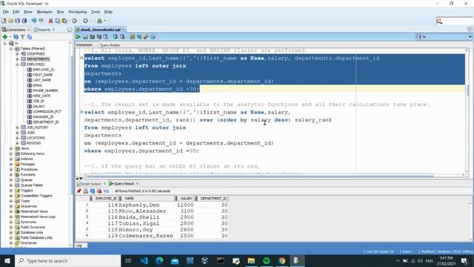Viewport: 474px width, 267px height.
Task: Open the Run menu
Action: click(x=61, y=12)
